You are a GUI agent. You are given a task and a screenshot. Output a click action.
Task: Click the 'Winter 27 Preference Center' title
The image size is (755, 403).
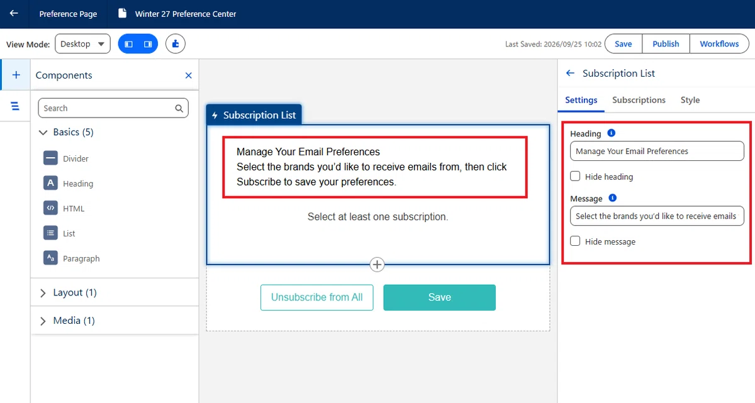(186, 14)
